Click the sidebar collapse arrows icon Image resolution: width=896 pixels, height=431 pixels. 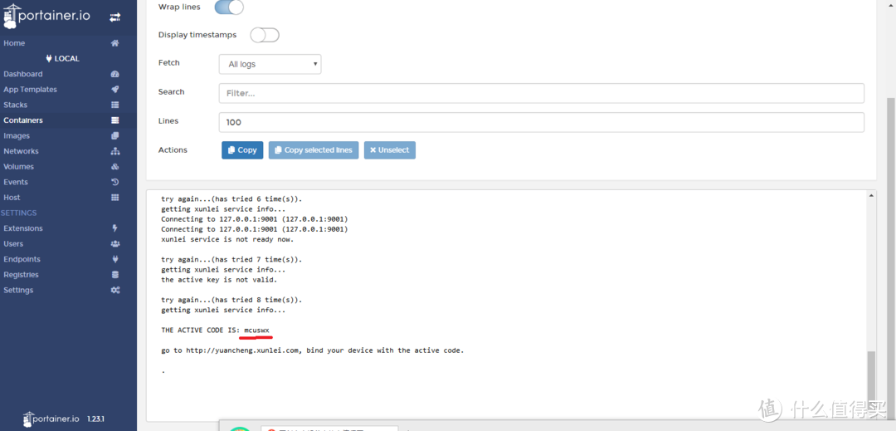tap(114, 17)
